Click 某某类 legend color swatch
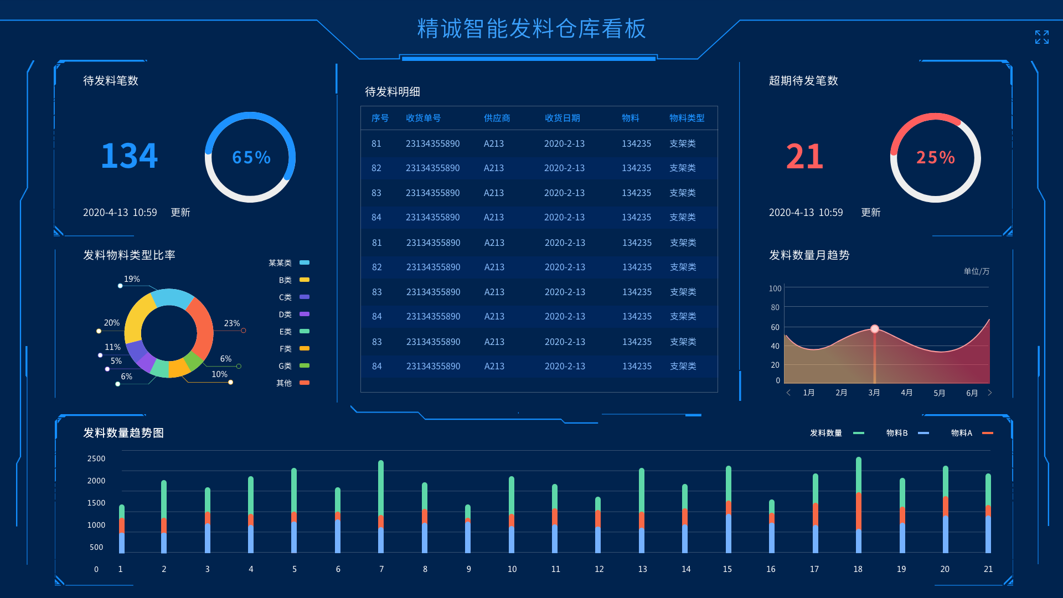The width and height of the screenshot is (1063, 598). pos(305,262)
